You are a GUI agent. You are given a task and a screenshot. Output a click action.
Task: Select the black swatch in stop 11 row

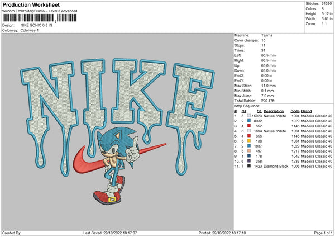click(x=249, y=166)
